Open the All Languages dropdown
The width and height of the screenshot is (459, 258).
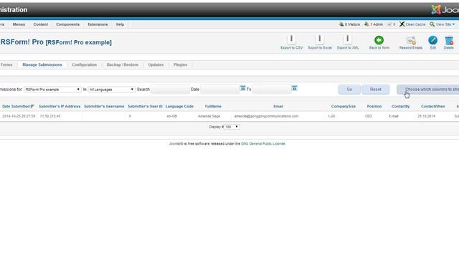pos(111,89)
